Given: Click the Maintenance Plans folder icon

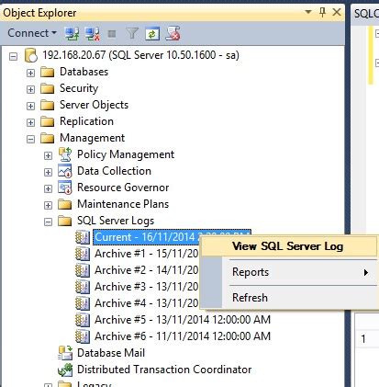Looking at the screenshot, I should [65, 204].
